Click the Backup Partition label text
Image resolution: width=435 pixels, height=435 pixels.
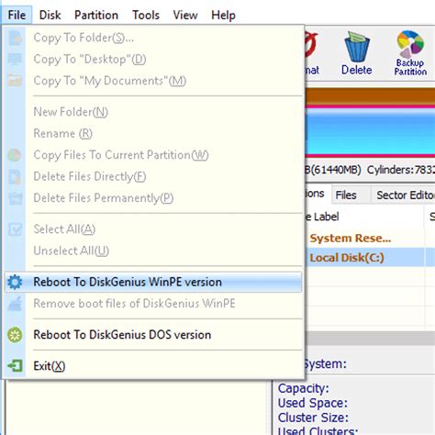pos(410,67)
